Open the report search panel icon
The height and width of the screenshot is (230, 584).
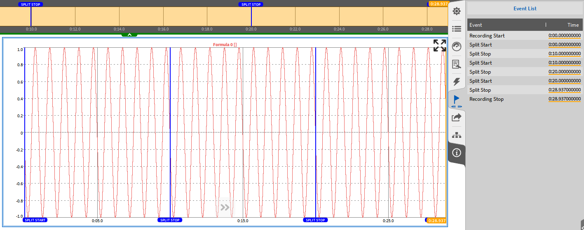456,64
